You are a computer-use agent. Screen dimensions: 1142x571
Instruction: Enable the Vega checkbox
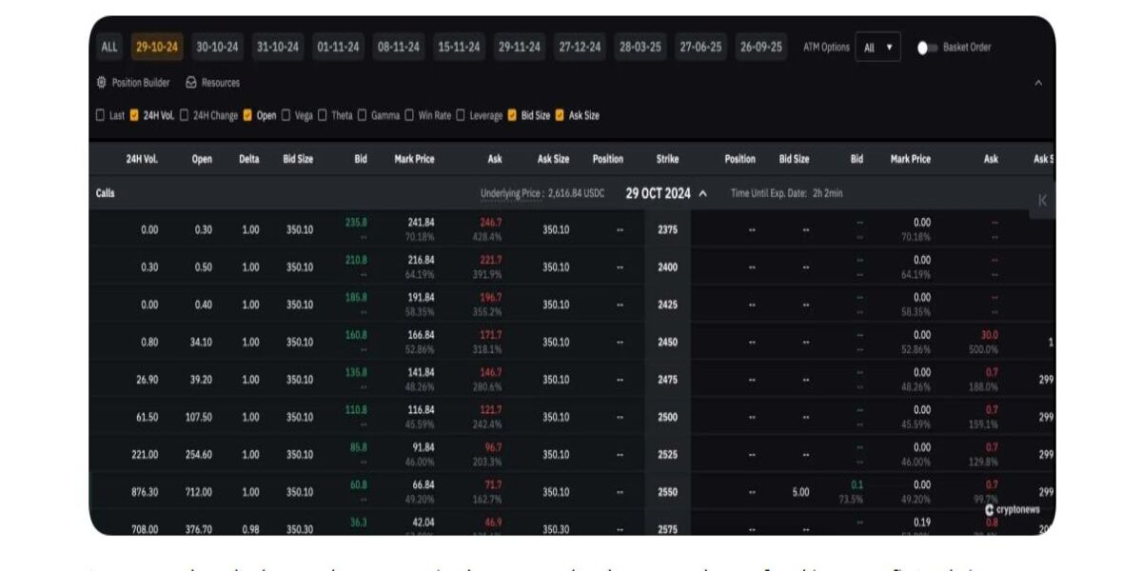coord(285,115)
